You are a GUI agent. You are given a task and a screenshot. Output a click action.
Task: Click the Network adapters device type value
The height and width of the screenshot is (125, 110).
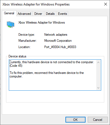[56, 35]
